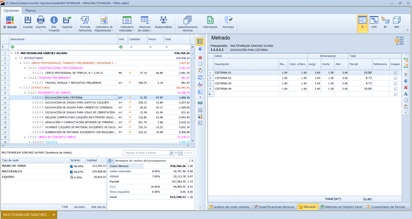Toggle the eye visibility icon
The height and width of the screenshot is (219, 412).
(200, 103)
